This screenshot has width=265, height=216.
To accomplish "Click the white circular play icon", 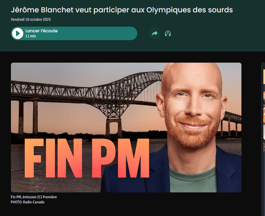I will click(18, 33).
